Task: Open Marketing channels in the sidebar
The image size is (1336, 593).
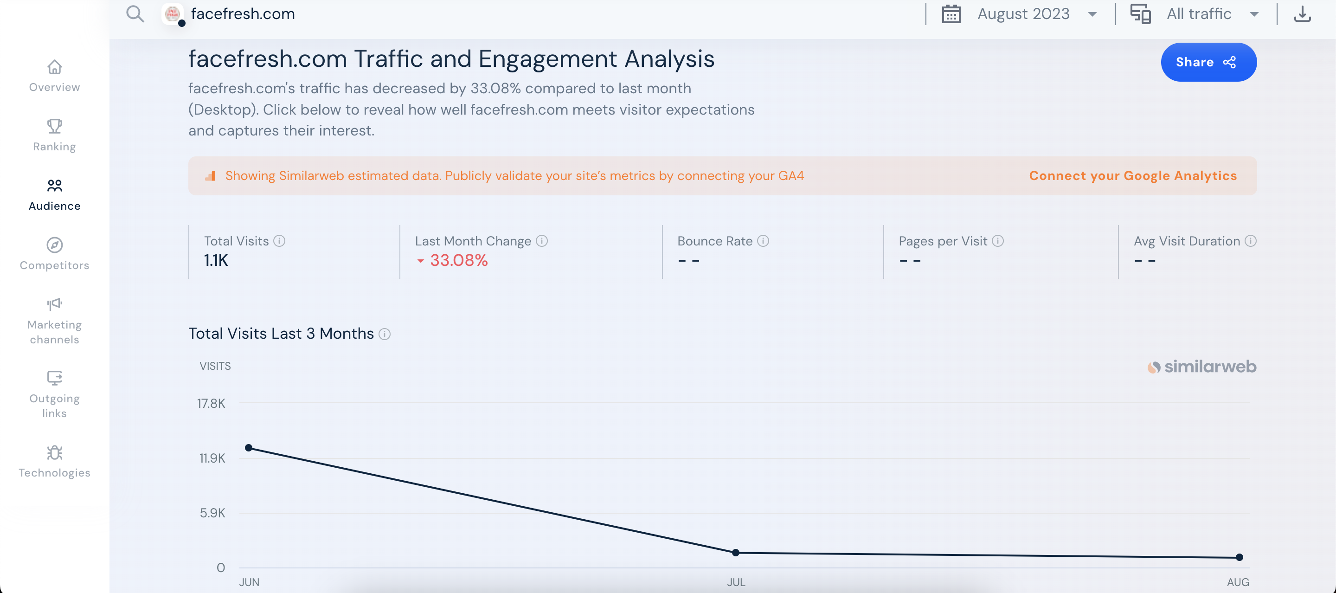Action: point(54,321)
